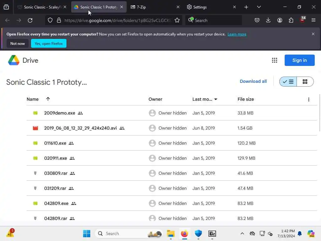The height and width of the screenshot is (241, 321).
Task: Click Yes, open Firefox button
Action: [x=49, y=43]
